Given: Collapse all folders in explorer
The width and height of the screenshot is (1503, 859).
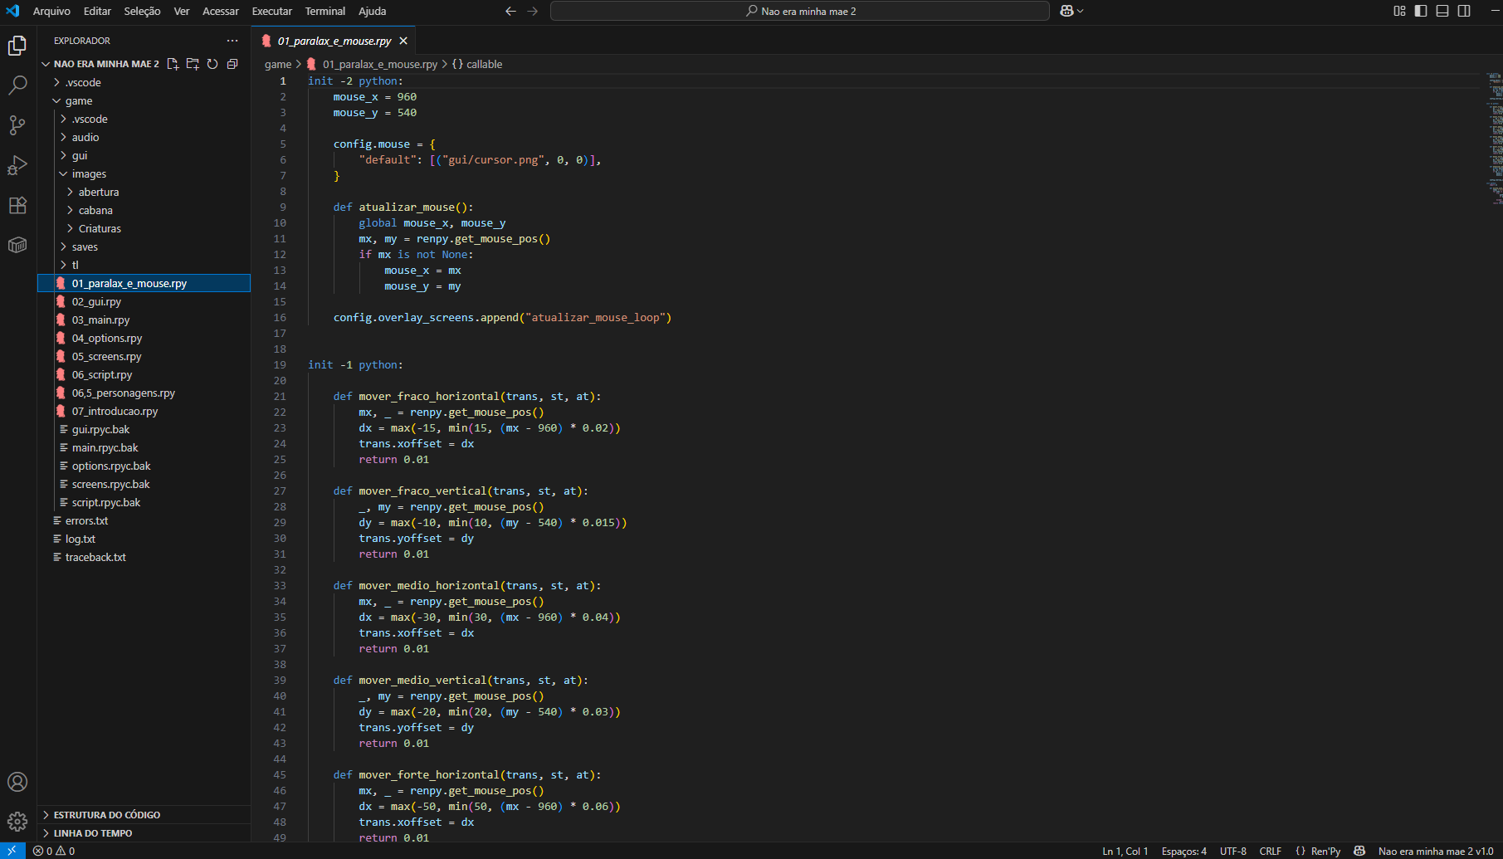Looking at the screenshot, I should click(232, 64).
